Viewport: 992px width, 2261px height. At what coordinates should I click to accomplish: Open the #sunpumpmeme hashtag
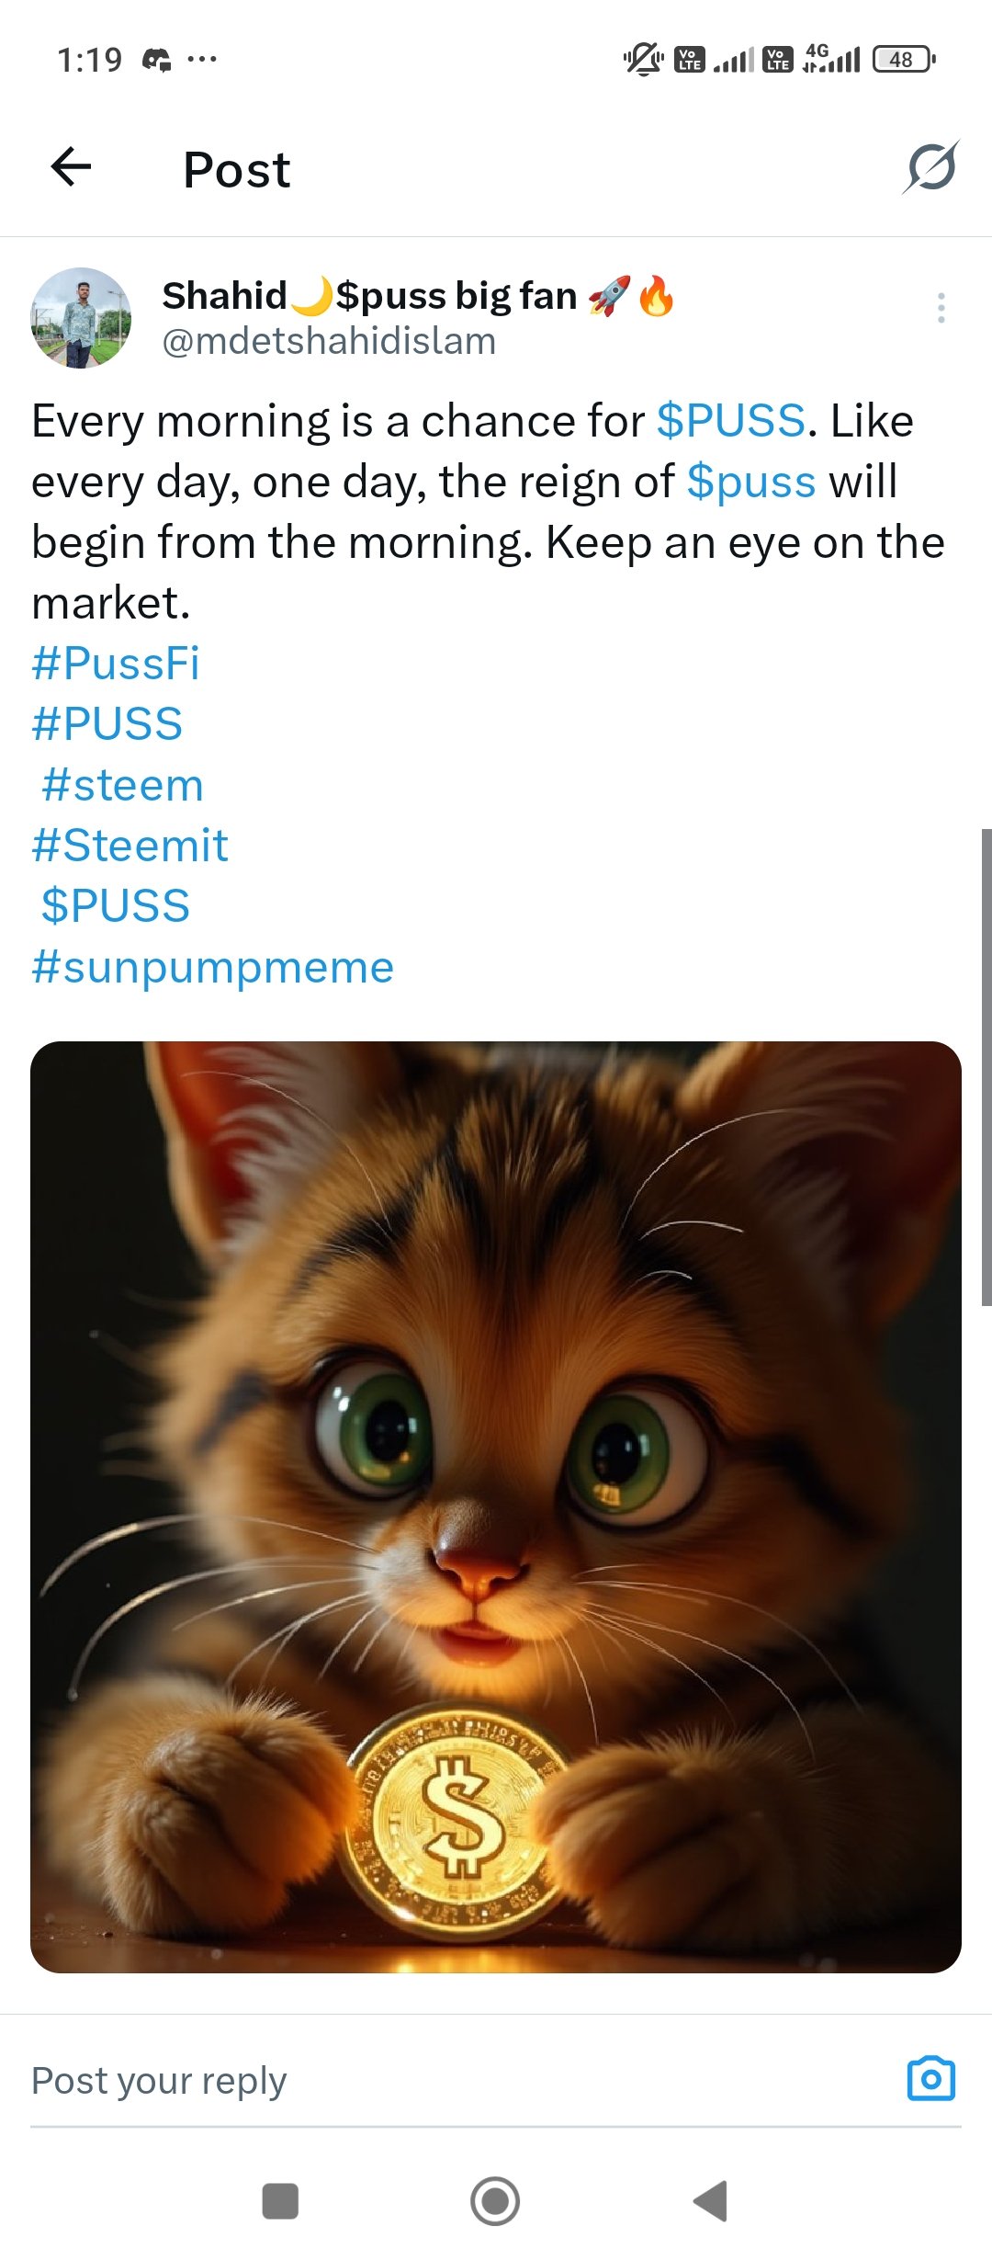213,968
